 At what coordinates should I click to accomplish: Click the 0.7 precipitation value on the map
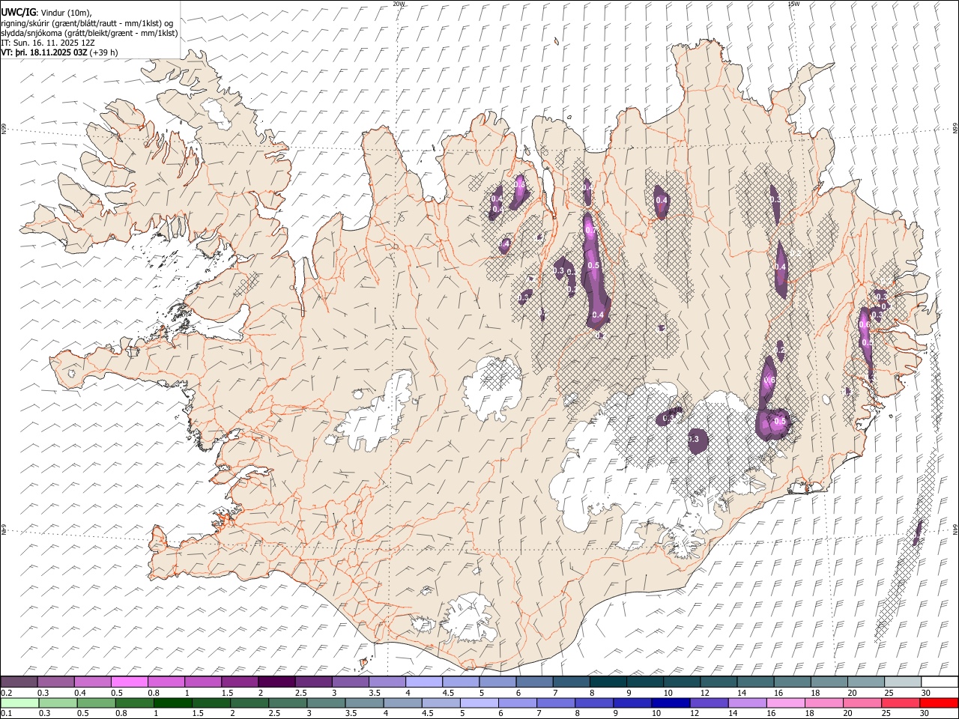(x=590, y=230)
